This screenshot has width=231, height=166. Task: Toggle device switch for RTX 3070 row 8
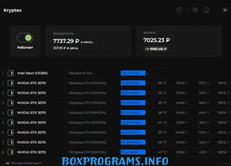[11, 152]
